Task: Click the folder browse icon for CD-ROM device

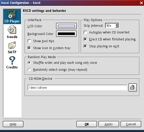Action: coord(132,87)
